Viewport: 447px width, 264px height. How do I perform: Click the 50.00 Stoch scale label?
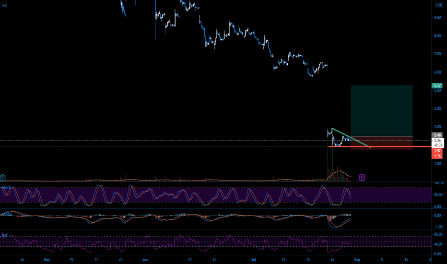click(x=438, y=195)
